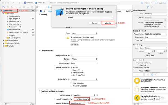
Task: Open the Media library icon
Action: (x=157, y=75)
